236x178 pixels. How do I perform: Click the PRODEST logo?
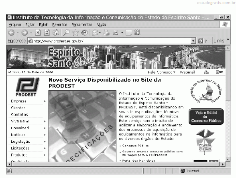(27, 87)
